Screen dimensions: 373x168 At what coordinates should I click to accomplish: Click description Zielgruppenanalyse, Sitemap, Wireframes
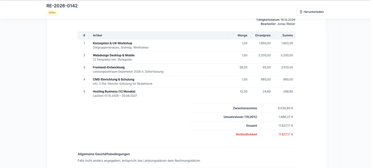(121, 47)
